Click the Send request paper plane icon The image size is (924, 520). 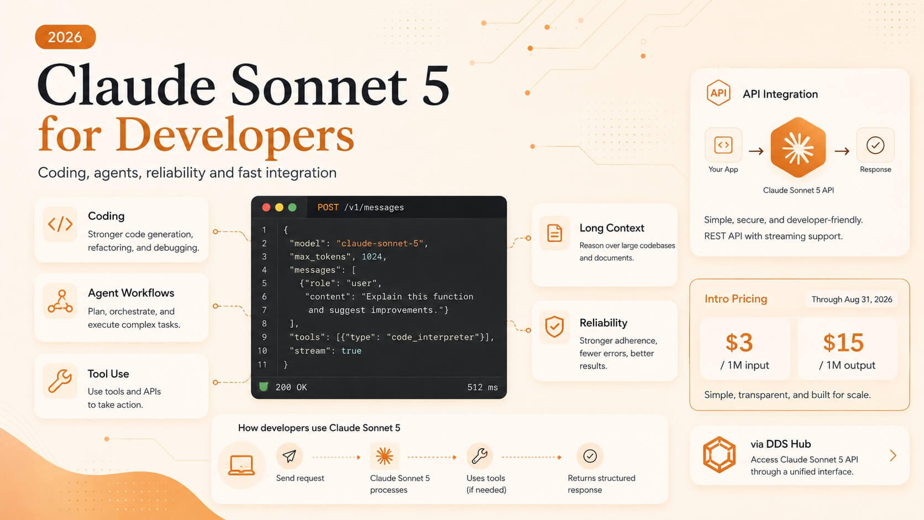coord(290,456)
